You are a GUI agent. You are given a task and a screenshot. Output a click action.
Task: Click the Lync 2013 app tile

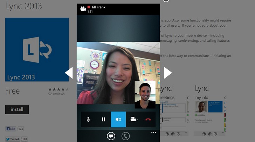pos(37,49)
